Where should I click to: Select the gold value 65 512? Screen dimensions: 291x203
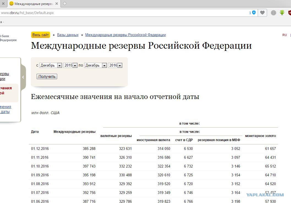(x=270, y=166)
